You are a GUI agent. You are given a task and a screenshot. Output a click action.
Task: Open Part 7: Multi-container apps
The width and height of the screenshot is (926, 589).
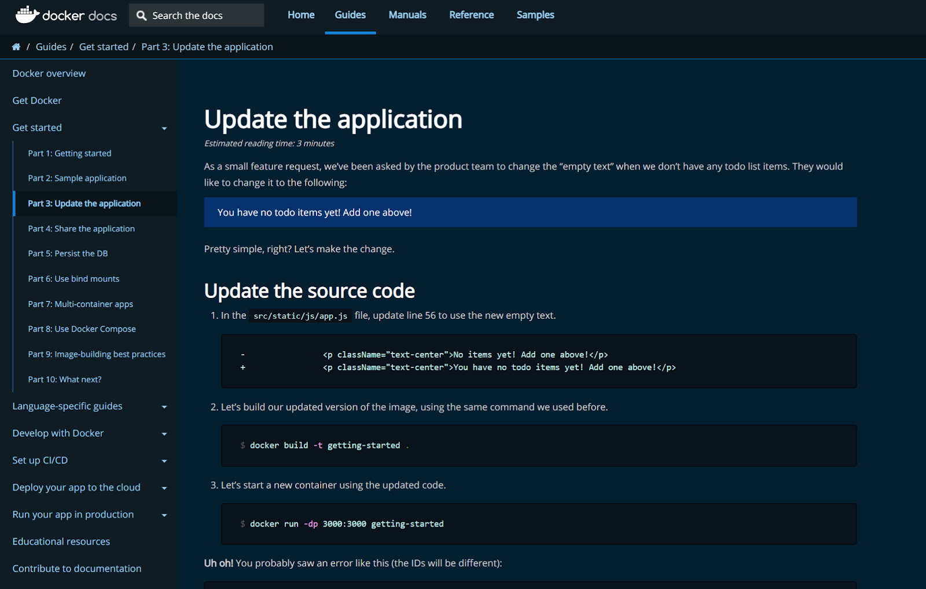click(x=80, y=304)
